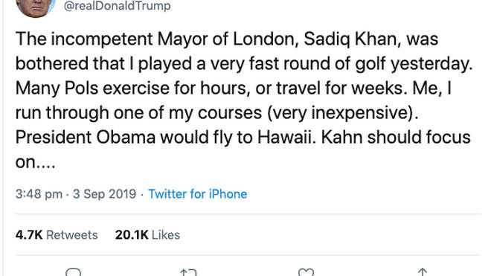
Task: View the list of 20.1K Likes
Action: point(147,235)
